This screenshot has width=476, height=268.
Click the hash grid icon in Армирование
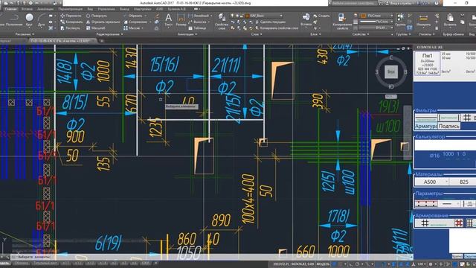[x=425, y=223]
